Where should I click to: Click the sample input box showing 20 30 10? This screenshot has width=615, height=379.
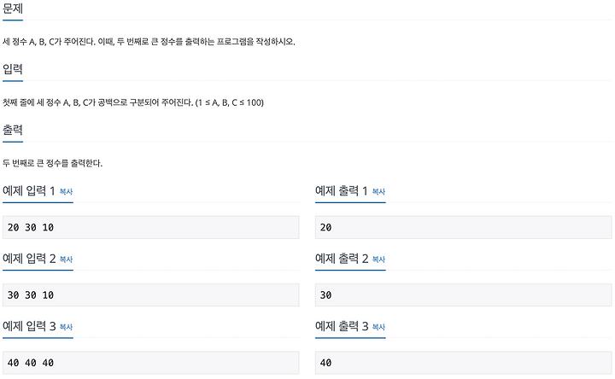tap(150, 227)
